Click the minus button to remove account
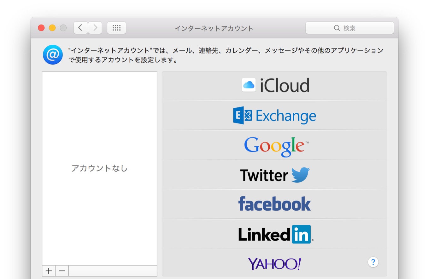Image resolution: width=429 pixels, height=279 pixels. click(62, 271)
